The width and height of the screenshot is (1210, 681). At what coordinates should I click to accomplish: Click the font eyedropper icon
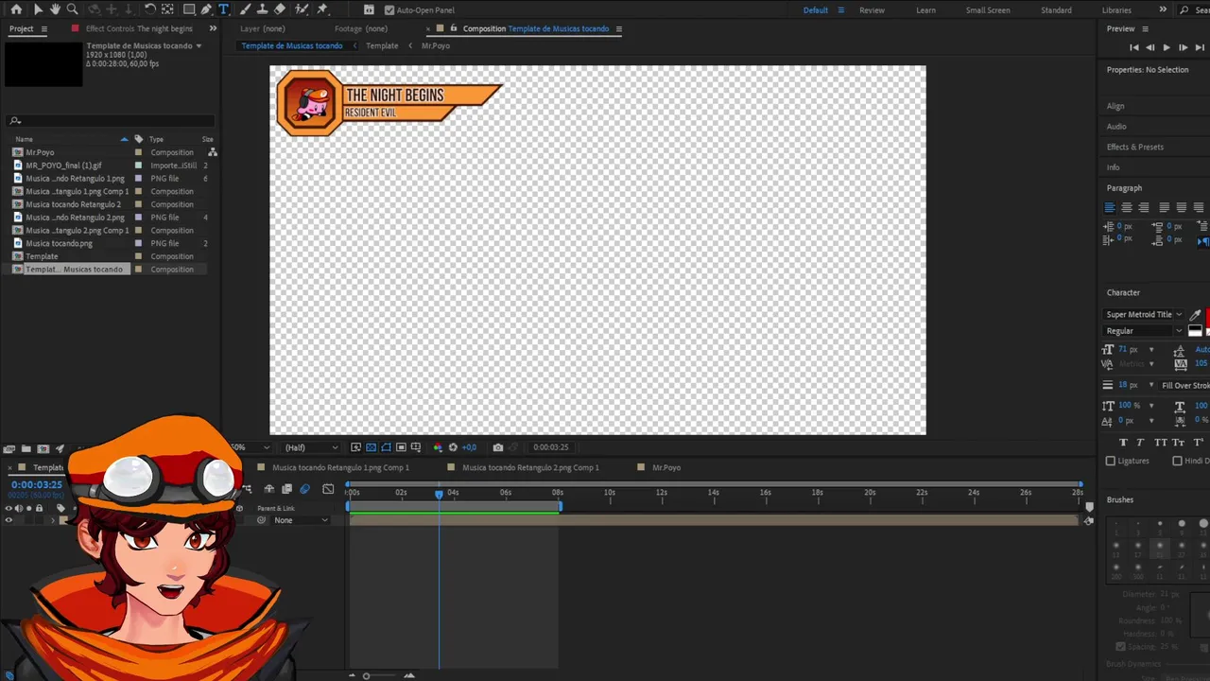click(1196, 315)
